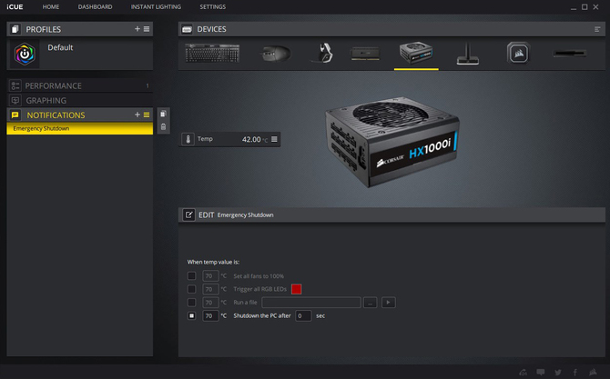Click the Performance section icon

click(x=15, y=85)
